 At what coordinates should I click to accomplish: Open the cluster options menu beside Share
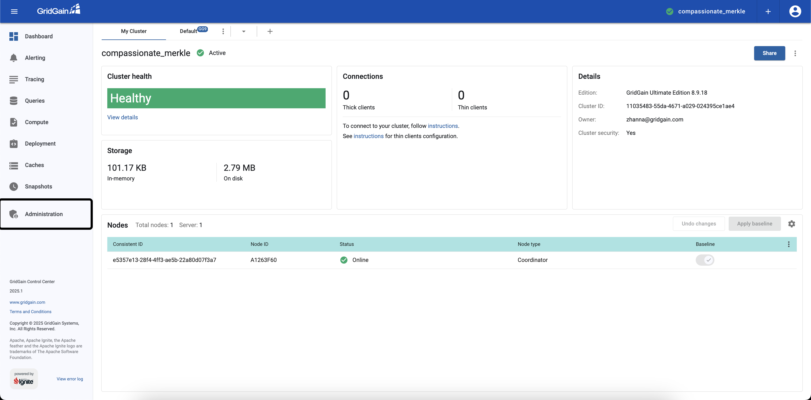pos(795,53)
